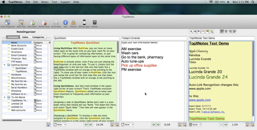Toggle left text alignment button
Screen dimensions: 257x130
(222, 31)
